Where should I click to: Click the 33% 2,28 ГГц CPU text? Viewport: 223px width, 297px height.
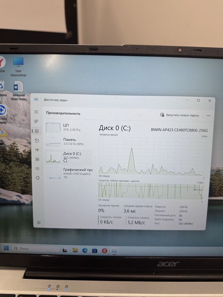pyautogui.click(x=72, y=130)
